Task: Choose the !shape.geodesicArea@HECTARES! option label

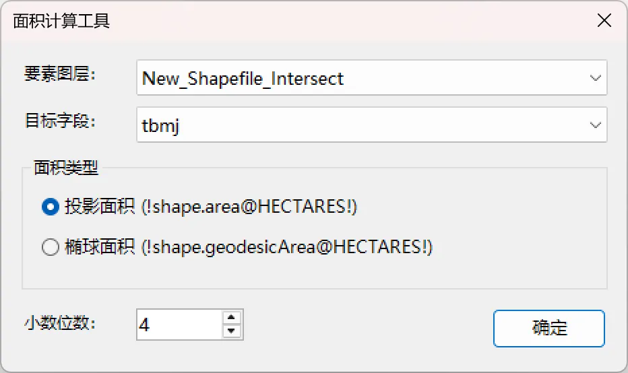Action: (287, 247)
